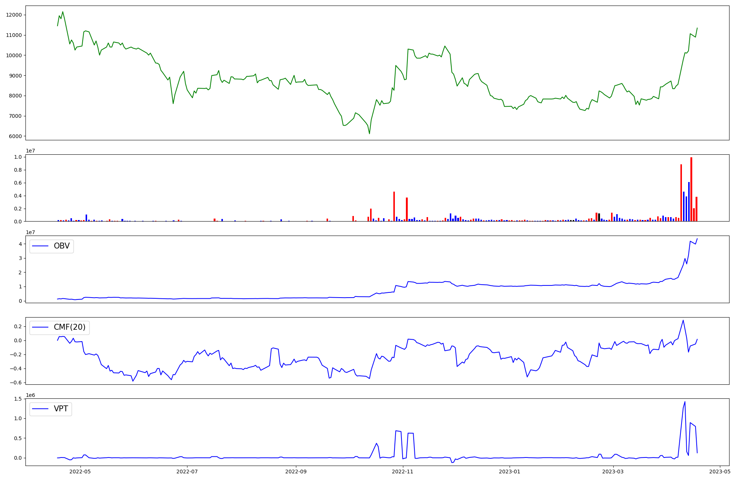Click the black volume bar
The image size is (738, 480).
click(599, 217)
